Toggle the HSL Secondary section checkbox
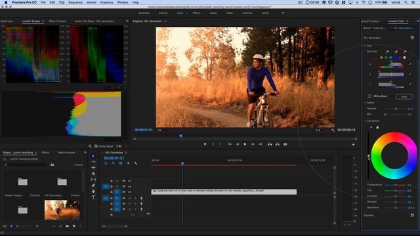 pyautogui.click(x=412, y=38)
